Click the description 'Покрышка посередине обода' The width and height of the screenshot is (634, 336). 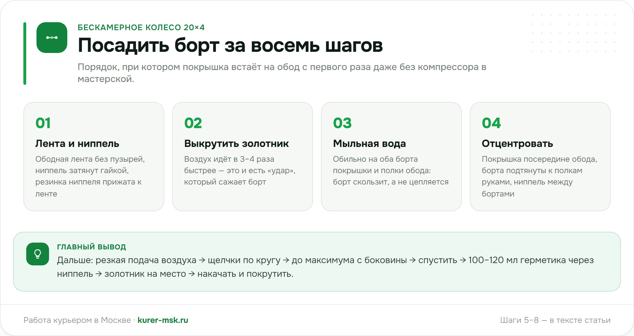pyautogui.click(x=539, y=176)
